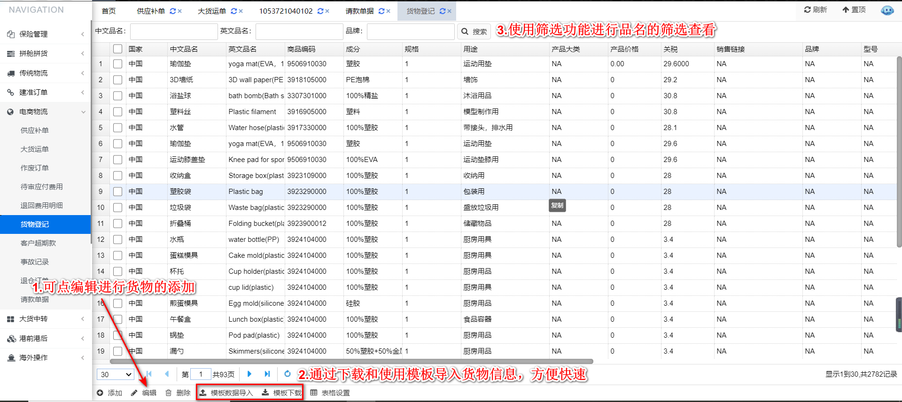Focus the 中文品名 filter input
The width and height of the screenshot is (902, 402).
coord(174,31)
